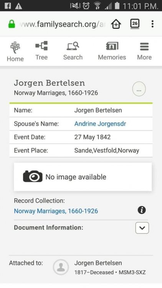Tap the No image available camera panel

[83, 177]
